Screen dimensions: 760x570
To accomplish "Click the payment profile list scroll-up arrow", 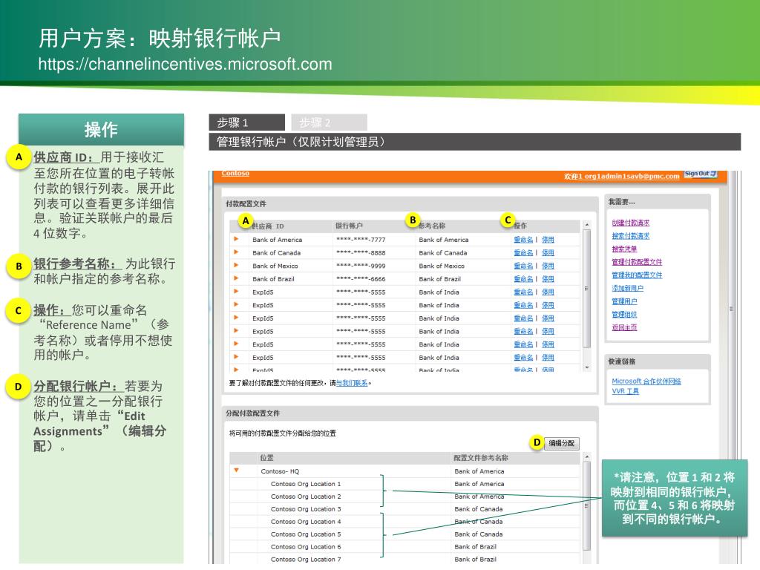I will click(586, 225).
